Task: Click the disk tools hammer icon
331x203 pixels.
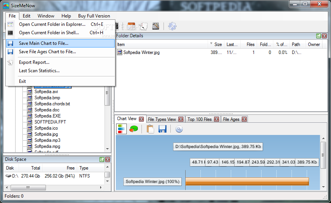Action: tap(156, 26)
